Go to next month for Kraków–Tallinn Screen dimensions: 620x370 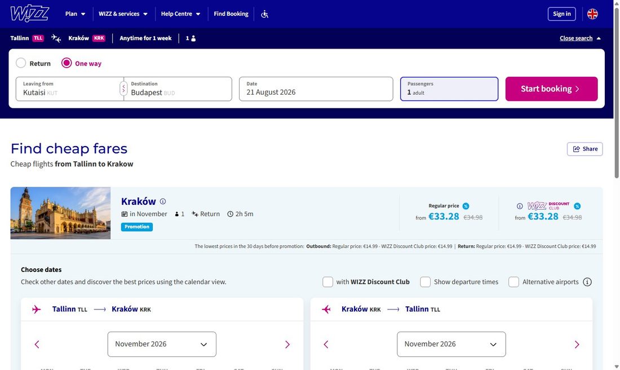[x=577, y=344]
